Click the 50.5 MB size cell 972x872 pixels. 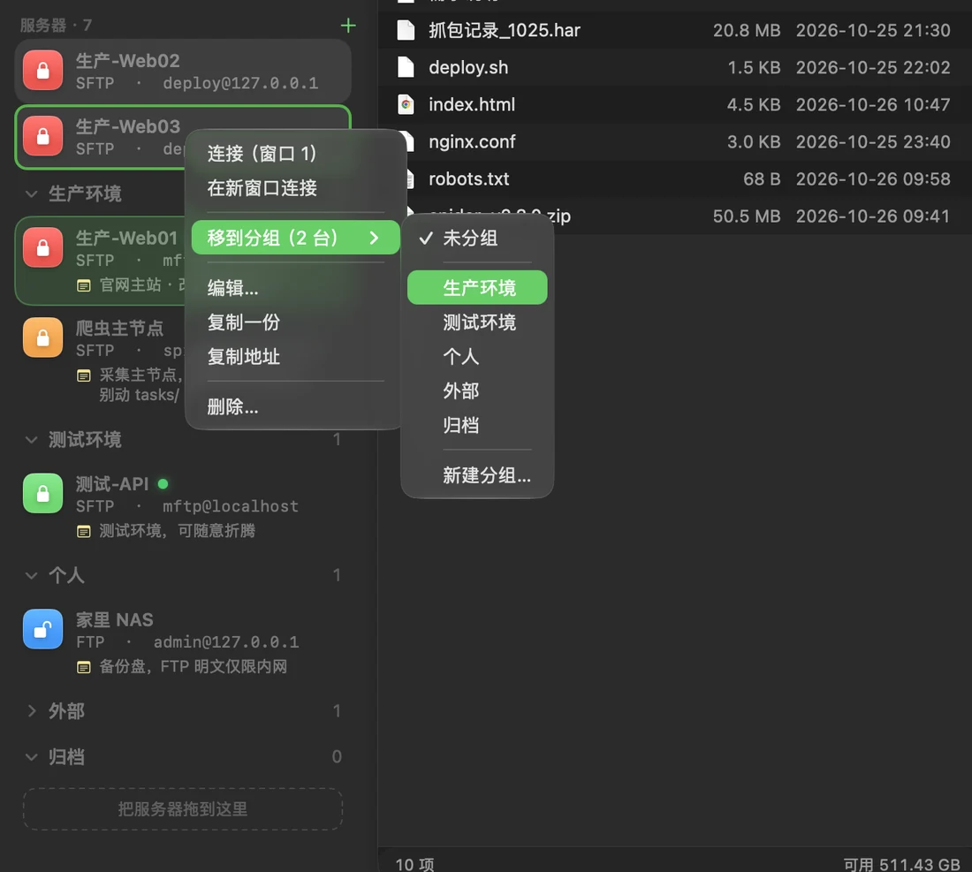pos(747,216)
